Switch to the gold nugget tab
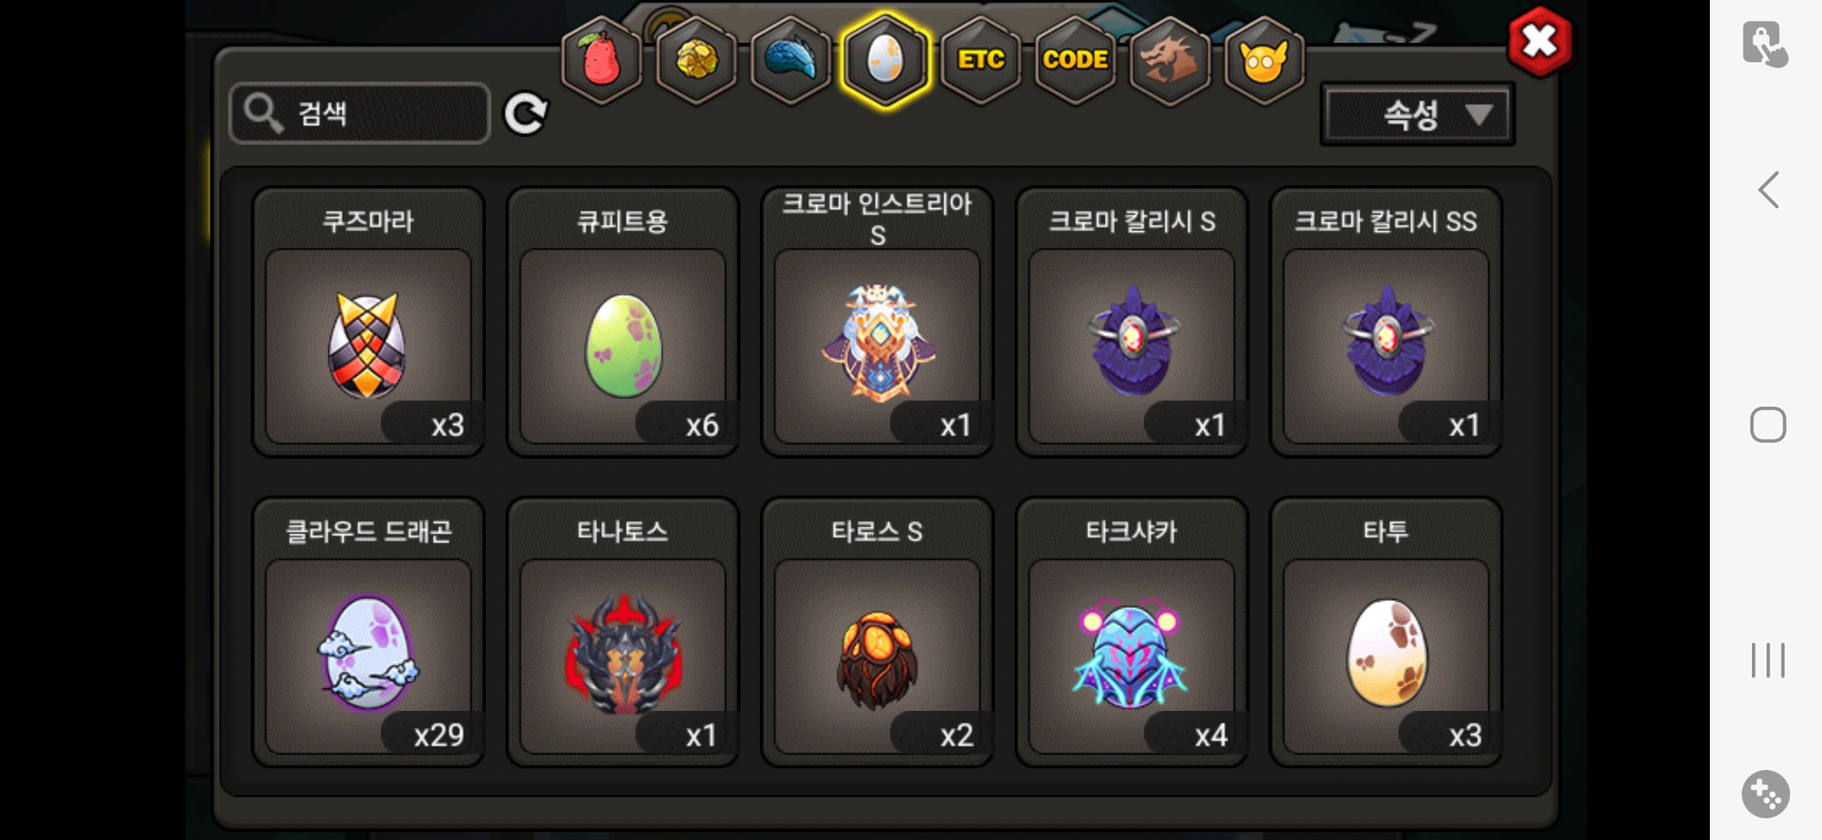This screenshot has height=840, width=1822. [x=696, y=60]
